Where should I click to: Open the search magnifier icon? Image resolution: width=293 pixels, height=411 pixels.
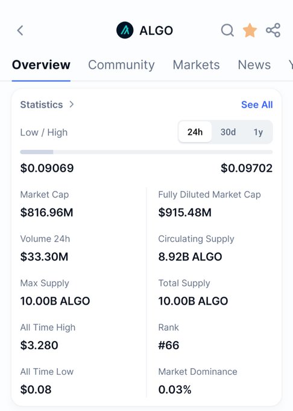coord(227,30)
